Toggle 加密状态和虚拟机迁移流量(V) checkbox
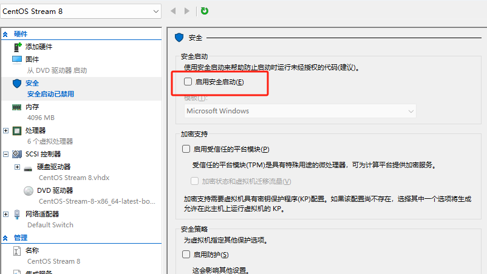The height and width of the screenshot is (274, 487). click(195, 181)
